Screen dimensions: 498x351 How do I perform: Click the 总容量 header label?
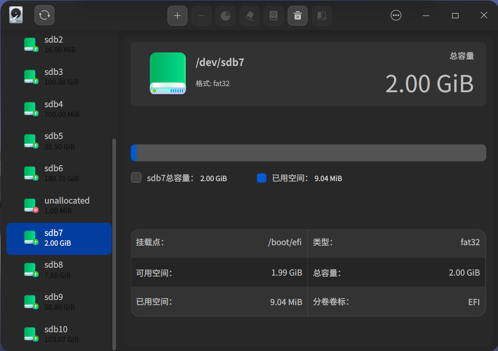click(462, 56)
